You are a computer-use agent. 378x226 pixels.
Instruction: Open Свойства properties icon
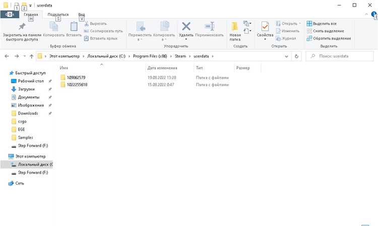click(x=265, y=26)
